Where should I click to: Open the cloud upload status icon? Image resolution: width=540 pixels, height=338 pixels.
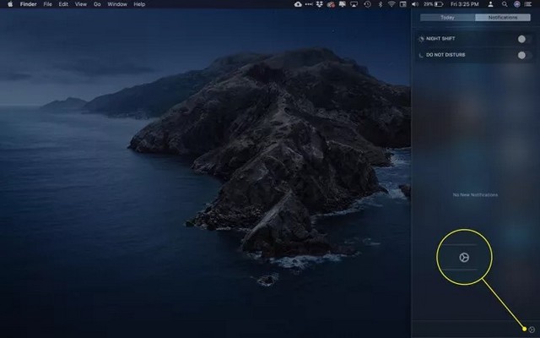298,4
